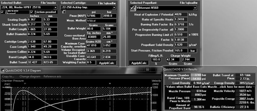Click the QuickLOAD Diagram window title icon
Screen dimensions: 257x111
pos(2,70)
